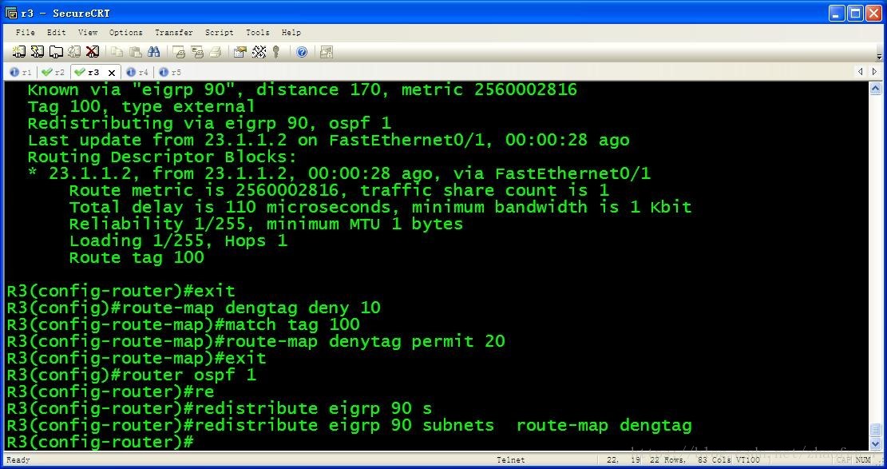Viewport: 887px width, 469px height.
Task: Click 'Telnet' in the status bar
Action: 510,460
